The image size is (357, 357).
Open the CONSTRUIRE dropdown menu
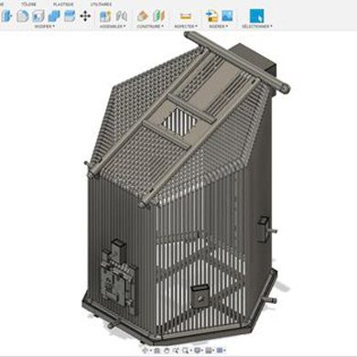pyautogui.click(x=150, y=27)
